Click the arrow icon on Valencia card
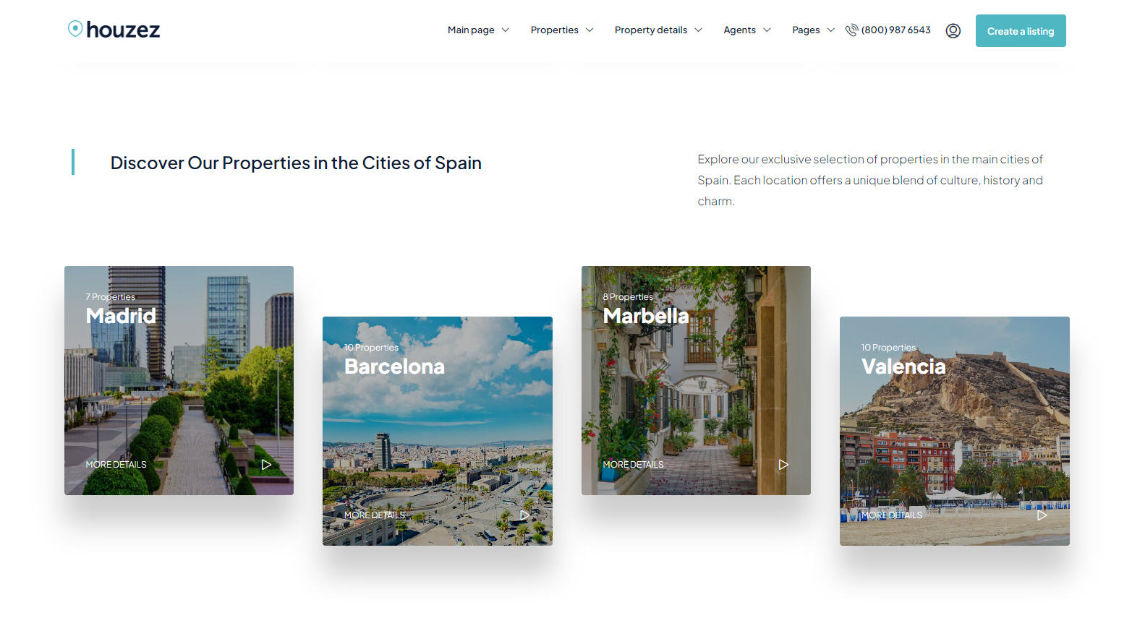 click(x=1042, y=515)
